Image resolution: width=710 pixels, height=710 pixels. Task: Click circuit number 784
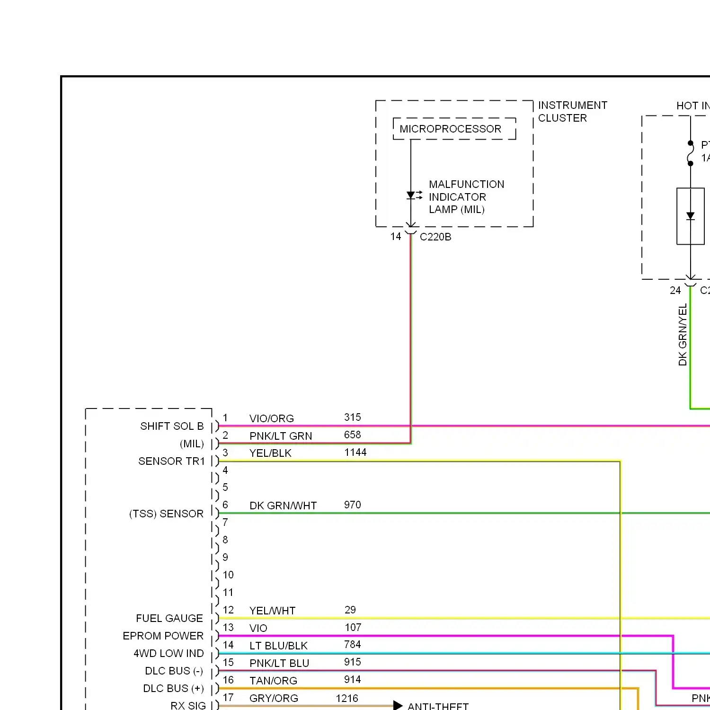coord(353,644)
